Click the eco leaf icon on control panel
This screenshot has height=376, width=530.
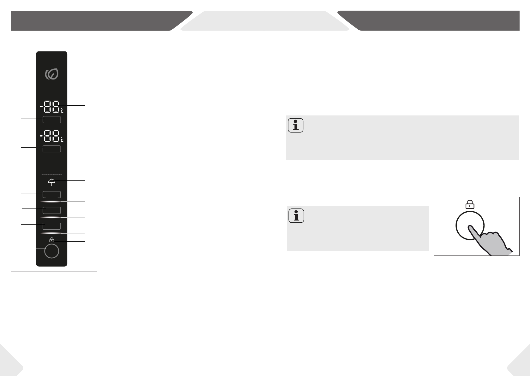pyautogui.click(x=52, y=74)
